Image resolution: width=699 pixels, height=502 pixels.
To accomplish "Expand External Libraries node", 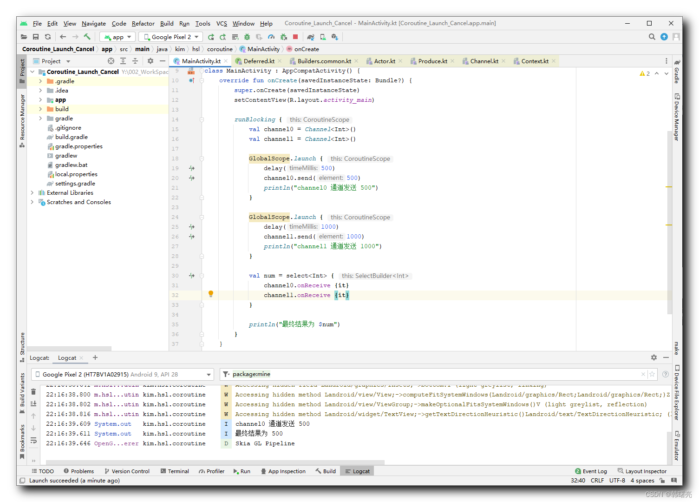I will [32, 193].
